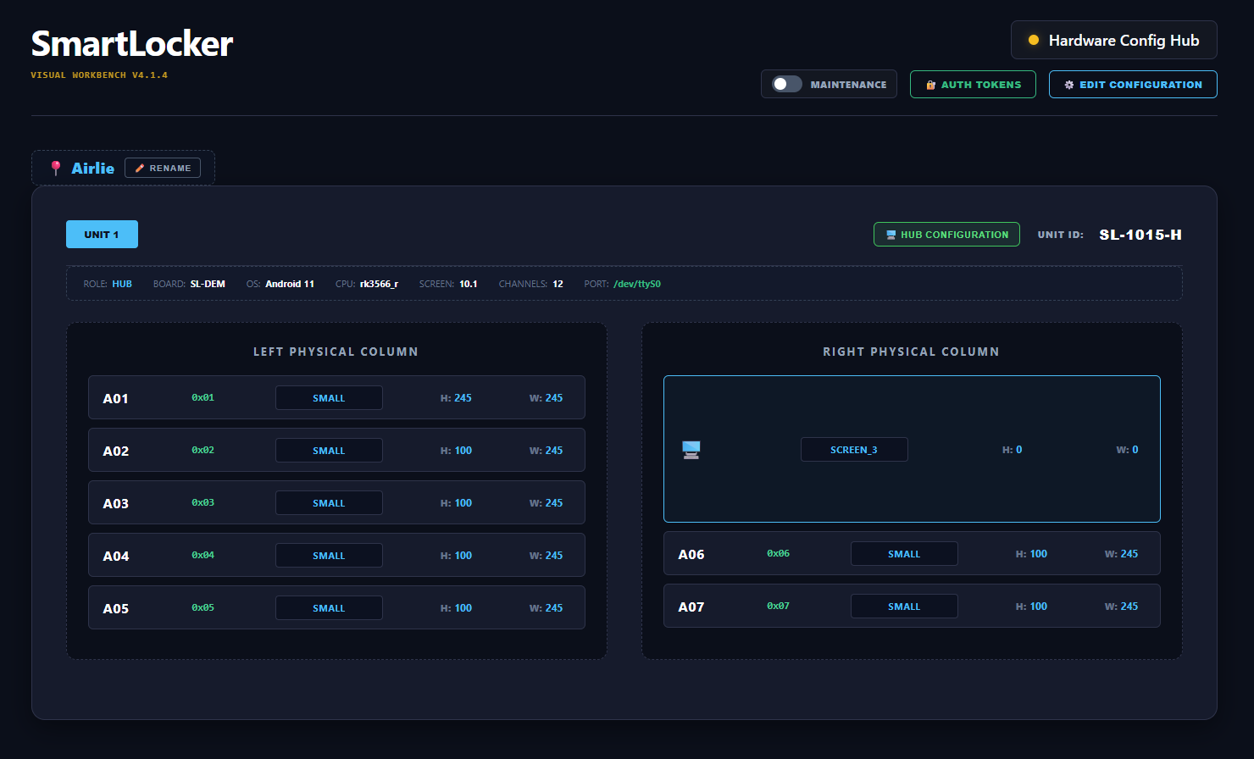Click the lock icon in Auth Tokens

point(930,85)
